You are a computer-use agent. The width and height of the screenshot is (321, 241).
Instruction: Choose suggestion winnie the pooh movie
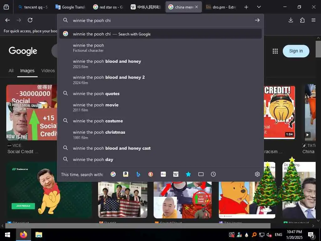pos(160,107)
